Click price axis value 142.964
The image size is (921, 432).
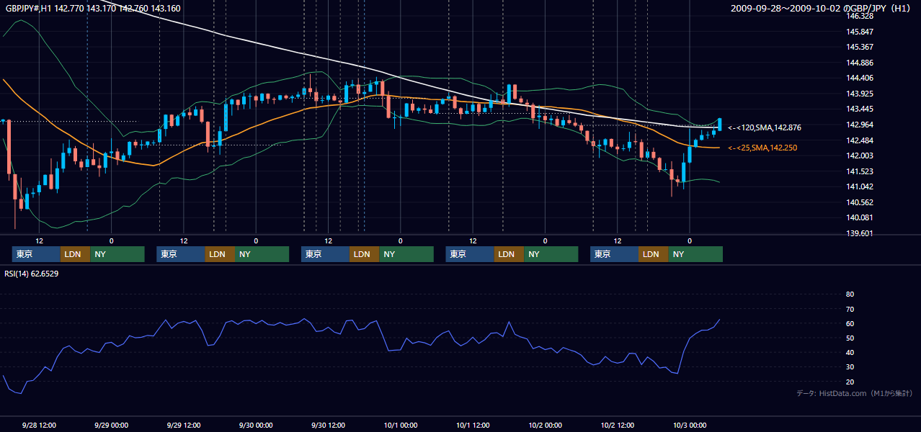click(x=860, y=125)
